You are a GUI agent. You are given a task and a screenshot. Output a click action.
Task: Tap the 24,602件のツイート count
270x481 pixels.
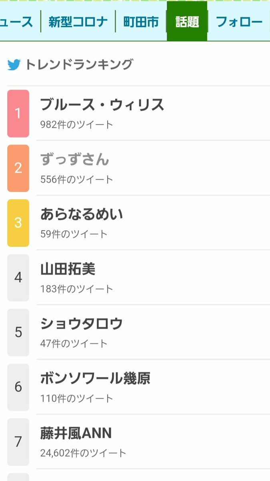pyautogui.click(x=83, y=453)
